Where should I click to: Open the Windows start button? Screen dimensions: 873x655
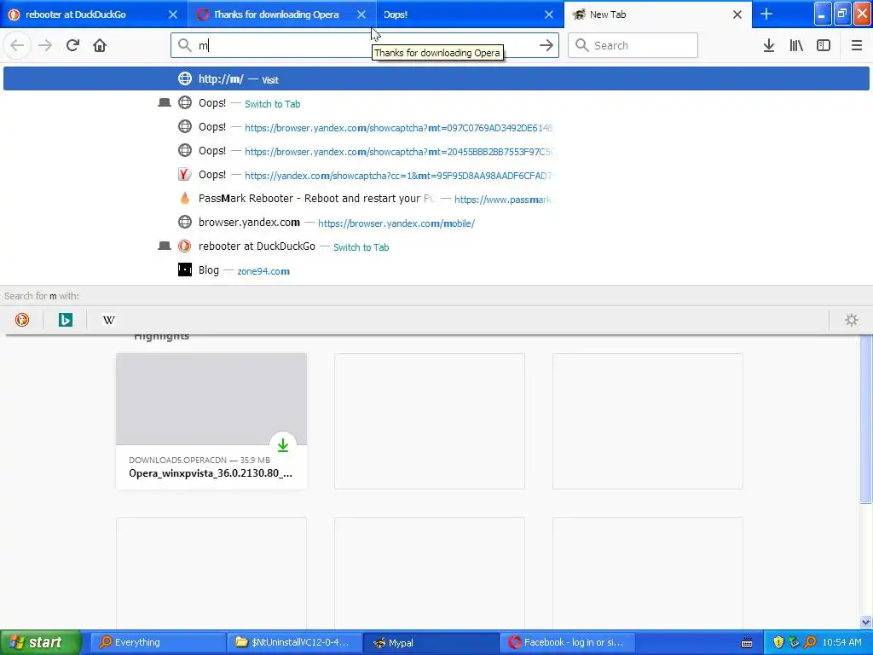coord(41,643)
